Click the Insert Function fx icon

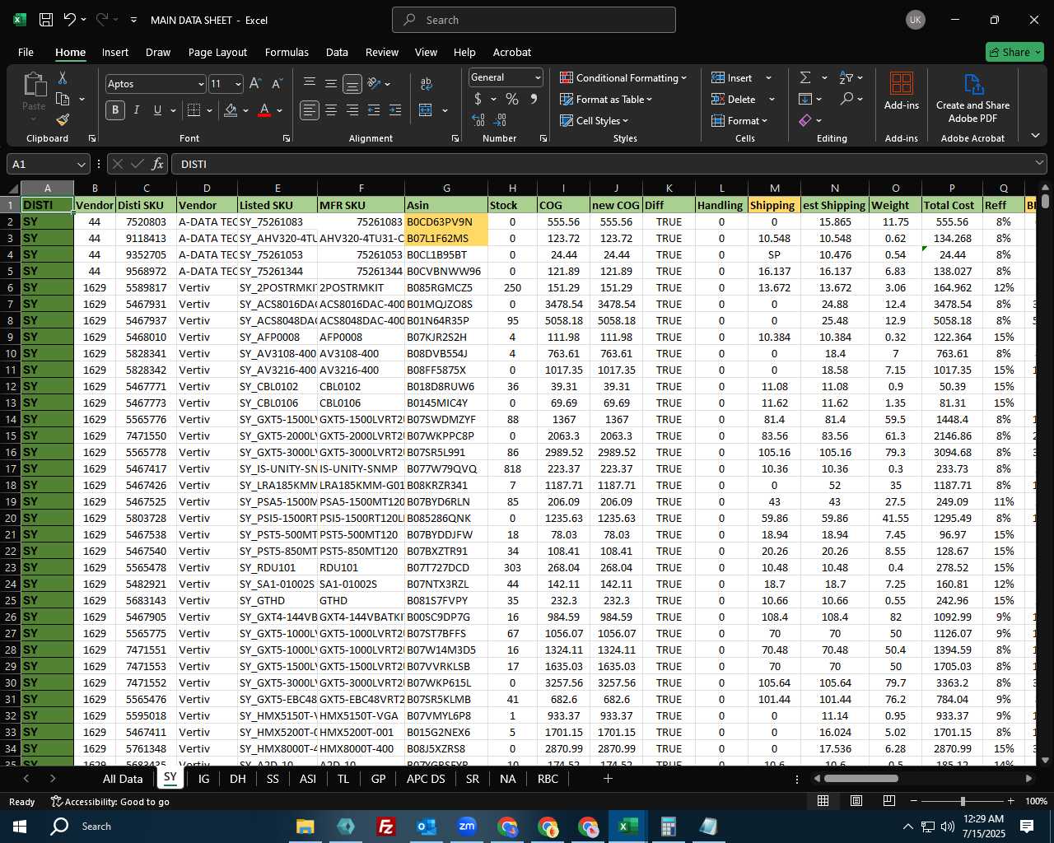pyautogui.click(x=157, y=164)
